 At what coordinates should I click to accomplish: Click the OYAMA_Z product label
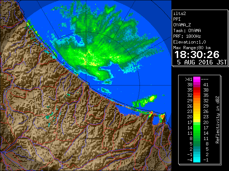click(182, 25)
